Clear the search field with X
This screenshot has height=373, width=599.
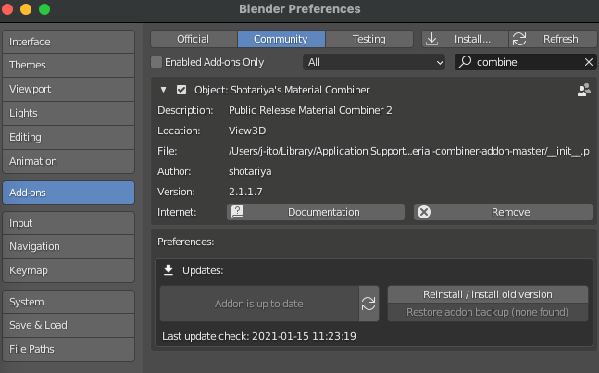(588, 62)
